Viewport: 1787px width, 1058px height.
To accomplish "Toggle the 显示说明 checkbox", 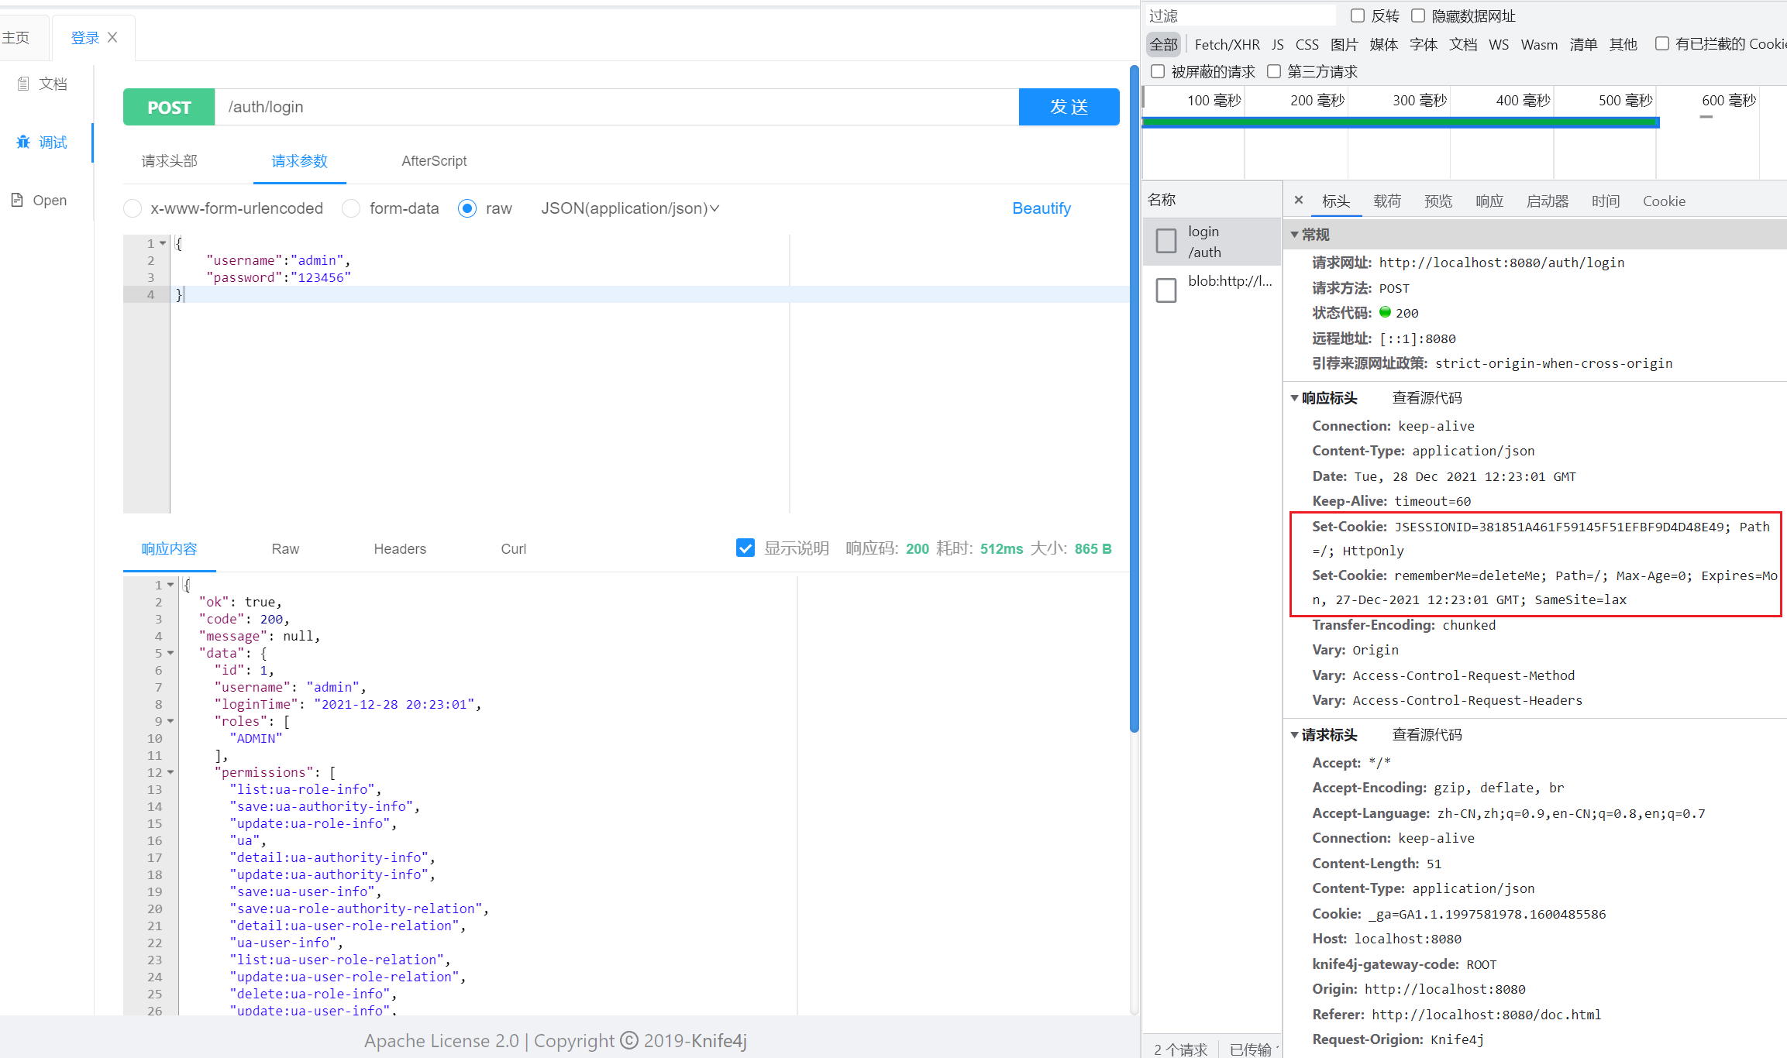I will [x=745, y=548].
